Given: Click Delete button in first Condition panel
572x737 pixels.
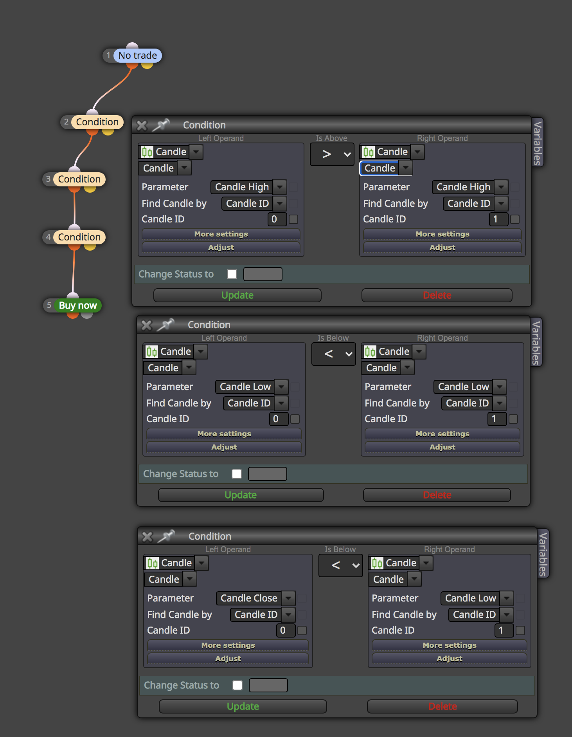Looking at the screenshot, I should point(437,295).
